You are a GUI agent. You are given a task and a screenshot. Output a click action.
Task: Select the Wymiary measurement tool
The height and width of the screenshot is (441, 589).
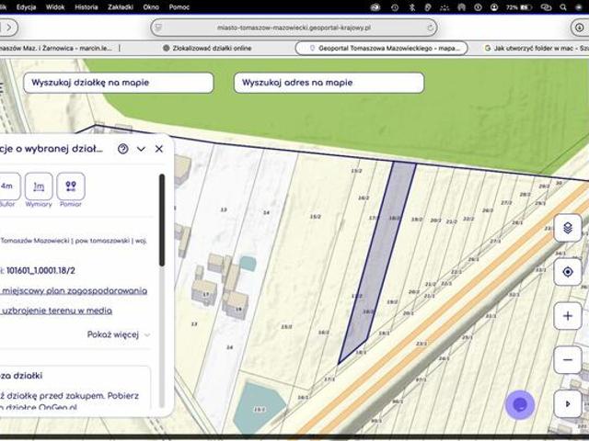pos(39,187)
